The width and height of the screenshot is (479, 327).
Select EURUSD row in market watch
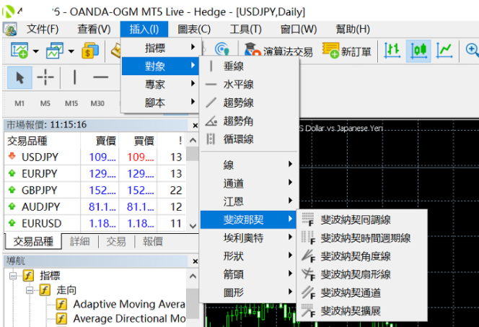point(95,223)
